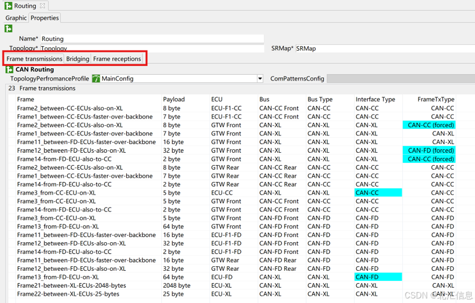Select Frame2 row sent by ECU-F1-CC
Image resolution: width=475 pixels, height=303 pixels.
click(x=236, y=108)
